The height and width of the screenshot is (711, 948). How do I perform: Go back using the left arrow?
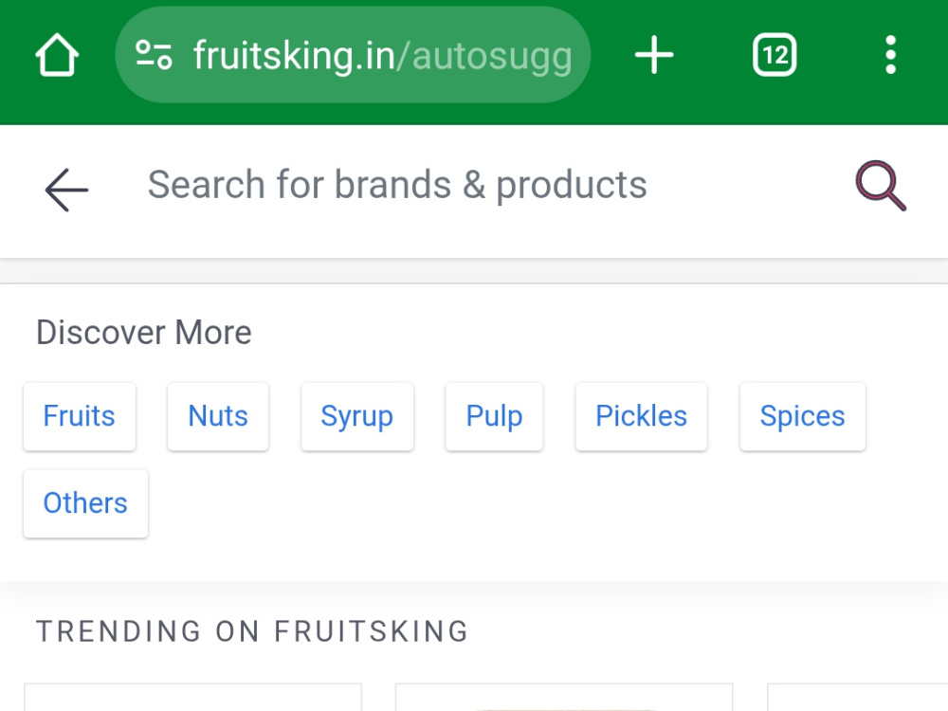coord(66,190)
